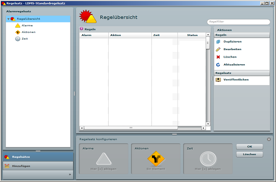Click the Duplizieren icon
Image resolution: width=276 pixels, height=182 pixels.
pyautogui.click(x=218, y=41)
